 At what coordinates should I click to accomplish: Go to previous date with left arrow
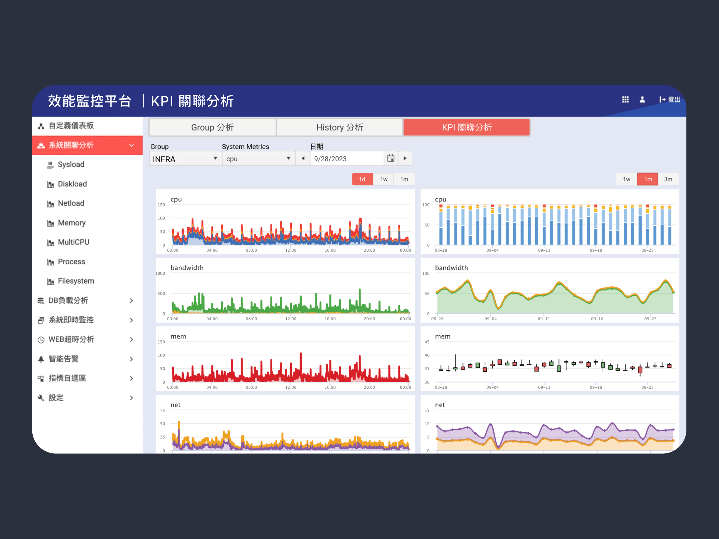pyautogui.click(x=303, y=158)
